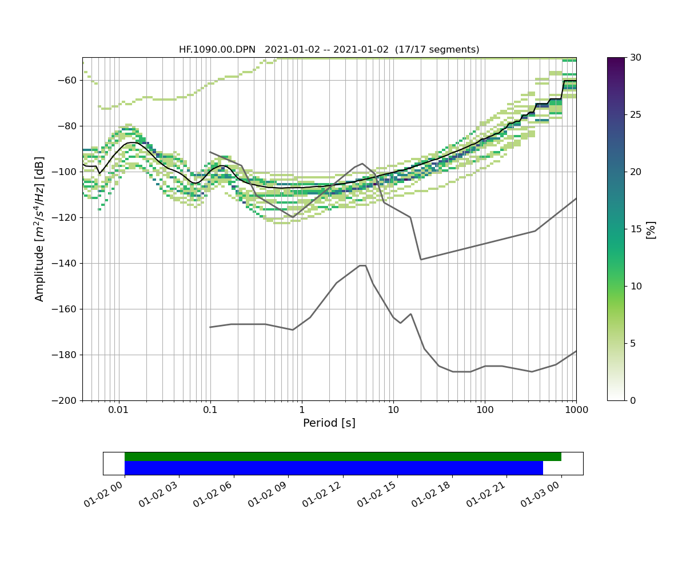Click the [%] colorbar label

(x=651, y=229)
